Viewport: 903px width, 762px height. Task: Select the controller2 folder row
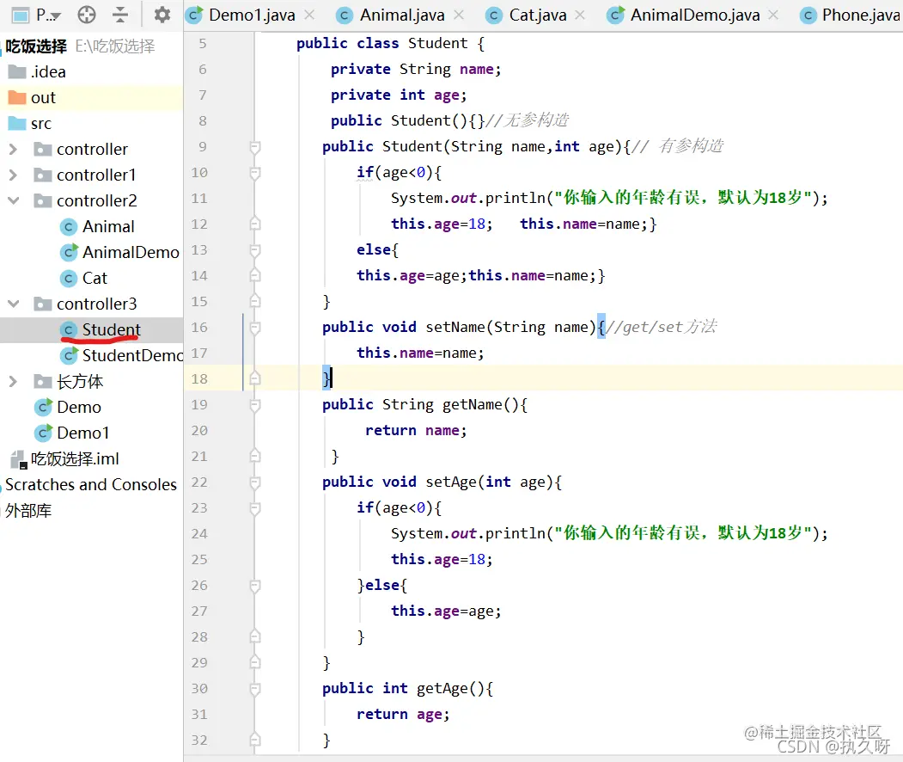tap(92, 200)
